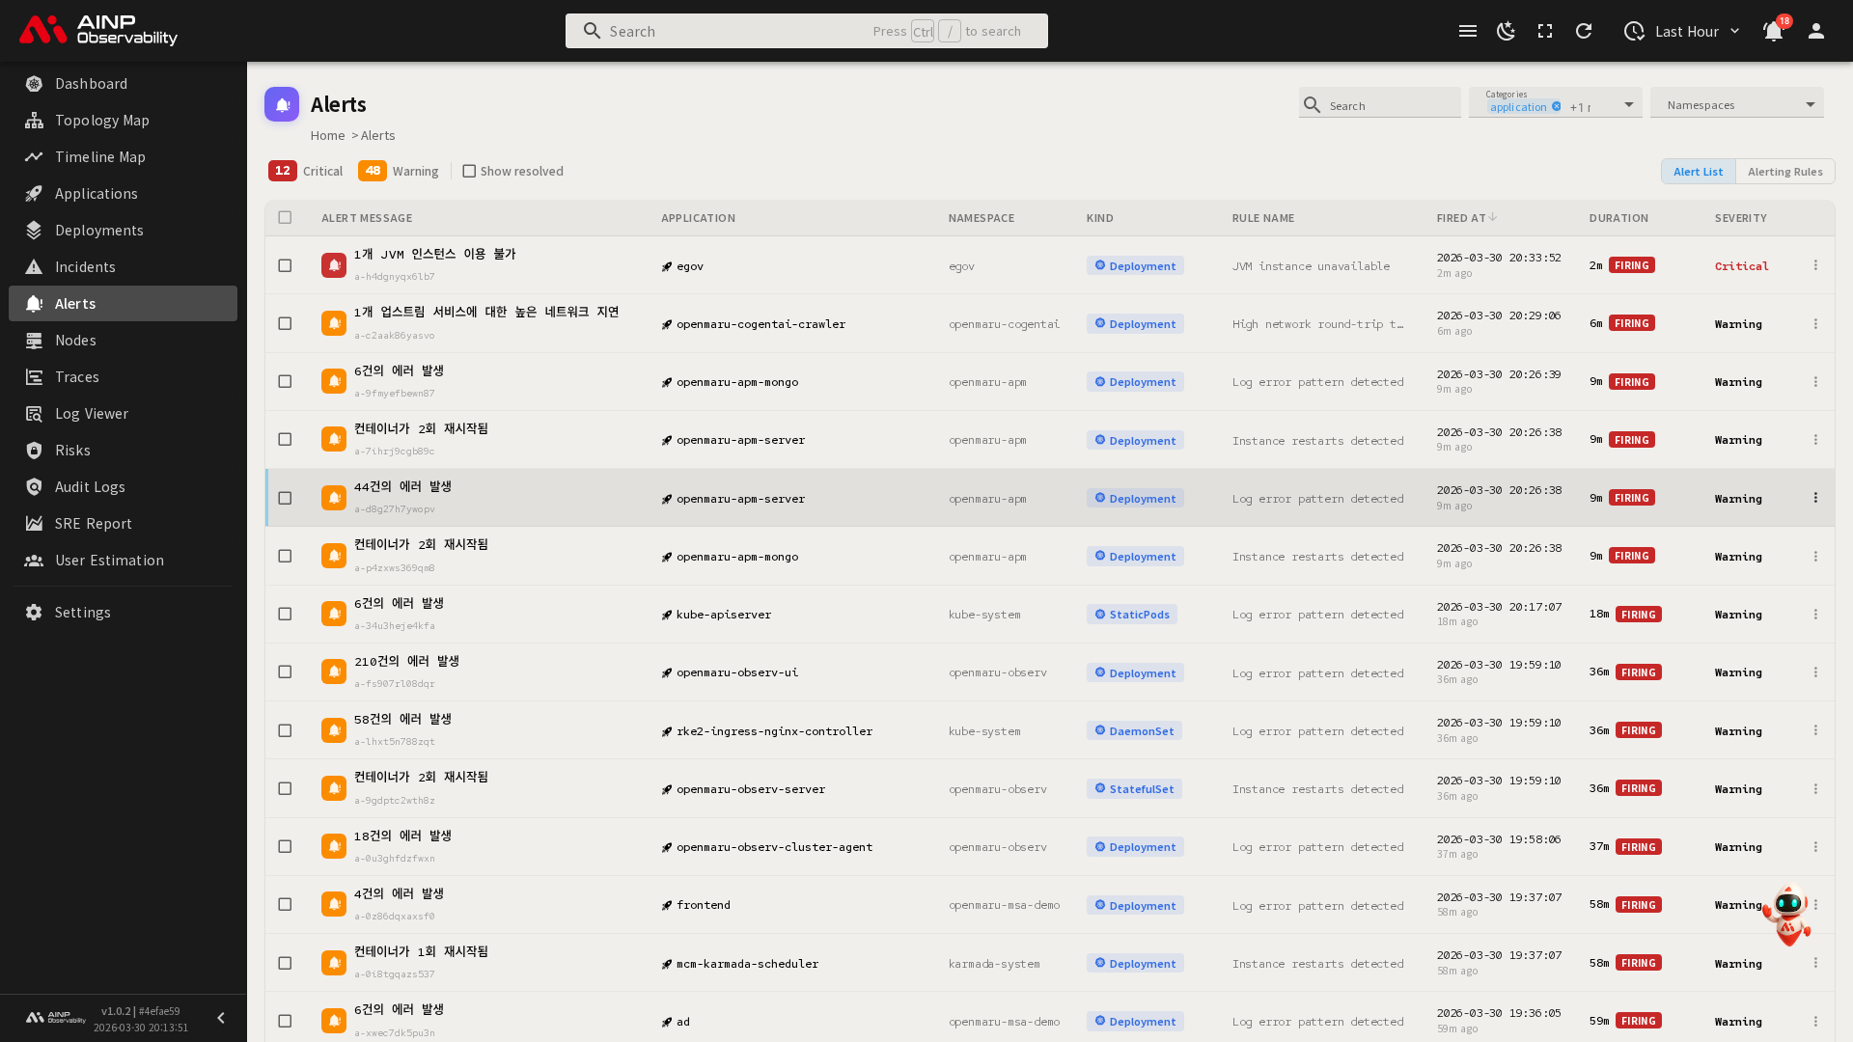This screenshot has width=1853, height=1042.
Task: Click the refresh icon in top bar
Action: 1584,31
